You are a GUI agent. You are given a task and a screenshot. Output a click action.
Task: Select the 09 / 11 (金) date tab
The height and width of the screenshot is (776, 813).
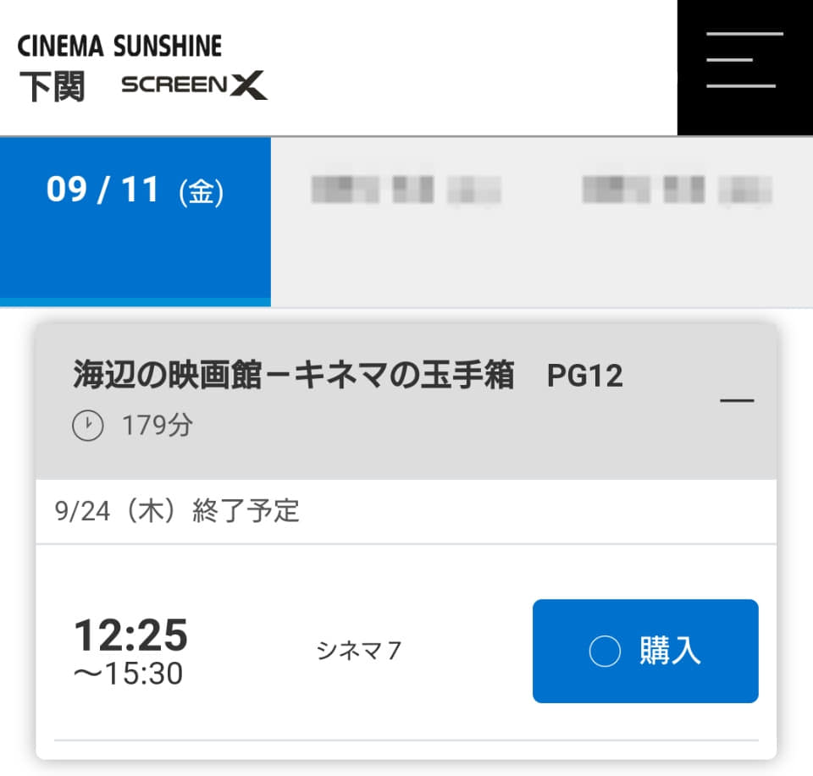tap(135, 222)
